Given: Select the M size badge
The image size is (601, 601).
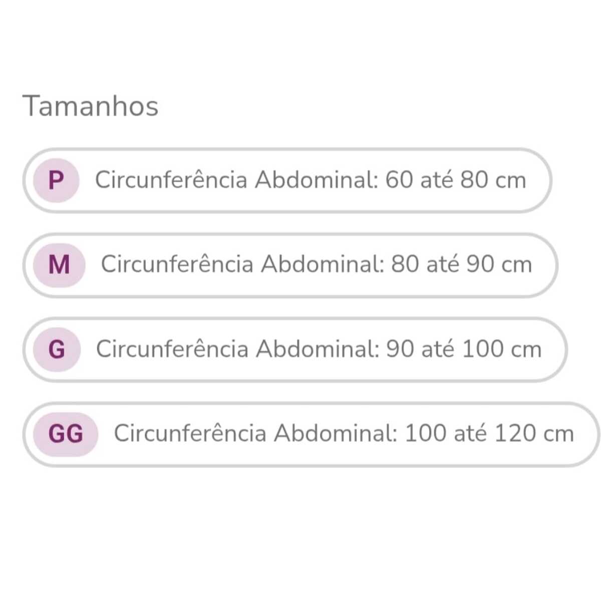Looking at the screenshot, I should pos(59,264).
